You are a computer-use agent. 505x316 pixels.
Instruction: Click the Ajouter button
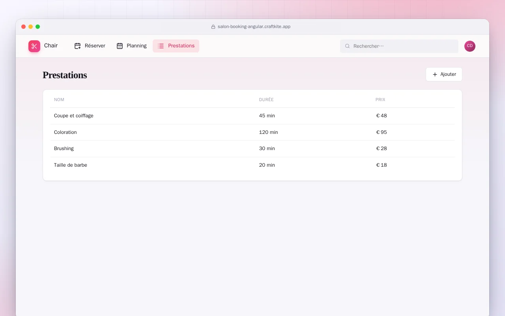444,74
